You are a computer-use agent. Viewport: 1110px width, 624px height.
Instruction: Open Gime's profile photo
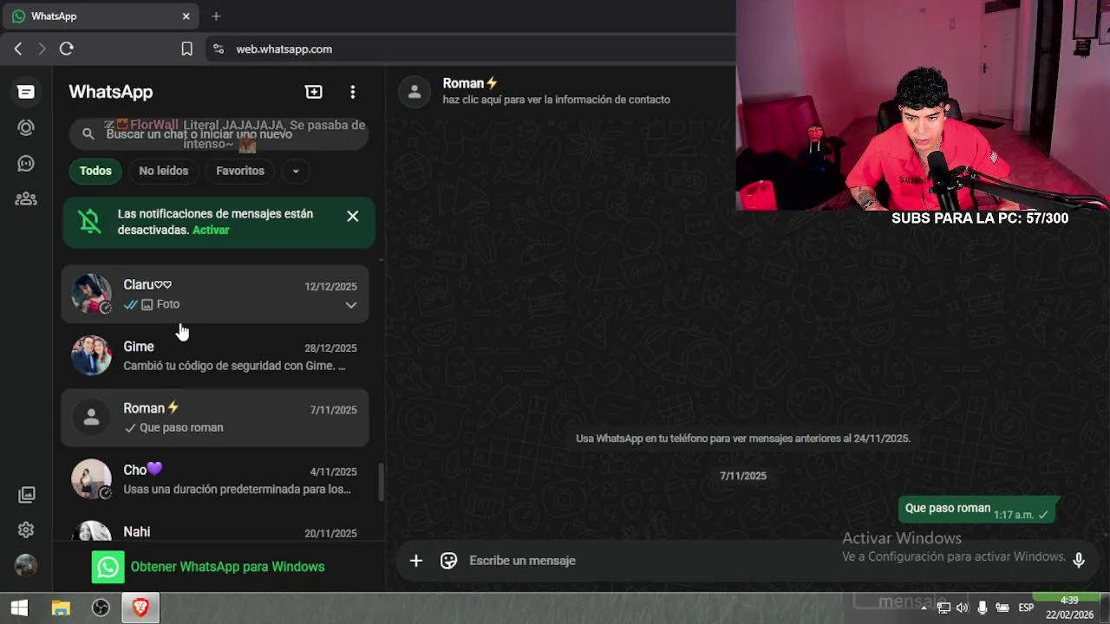click(91, 356)
